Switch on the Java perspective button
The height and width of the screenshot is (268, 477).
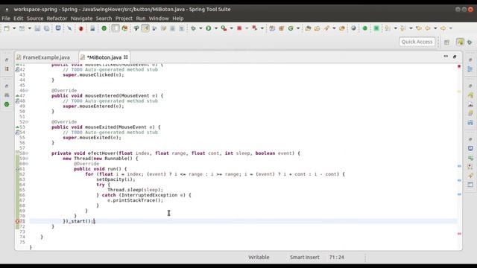(x=460, y=42)
